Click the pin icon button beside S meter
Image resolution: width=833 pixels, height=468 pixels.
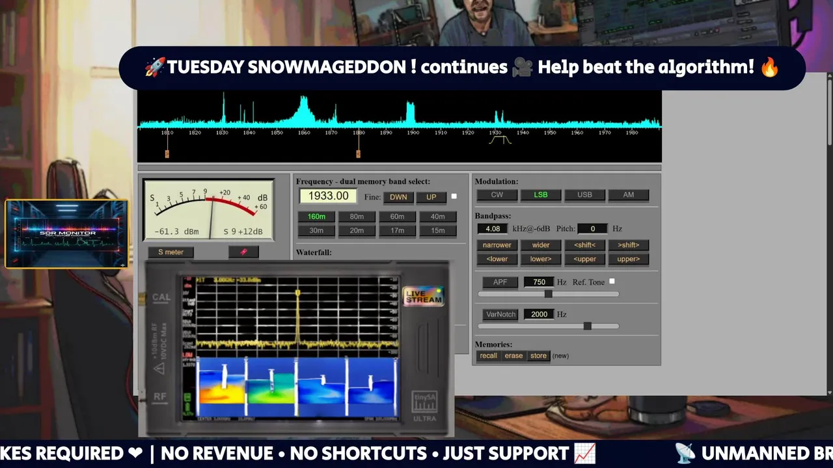(x=243, y=252)
